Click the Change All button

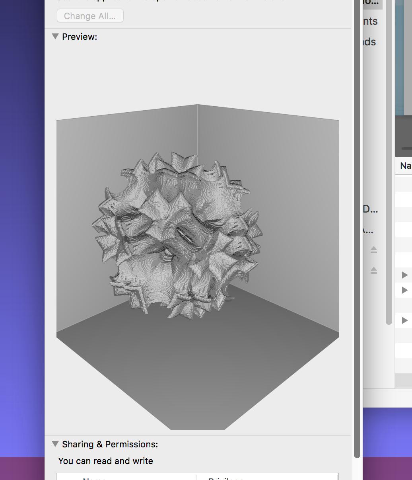90,16
